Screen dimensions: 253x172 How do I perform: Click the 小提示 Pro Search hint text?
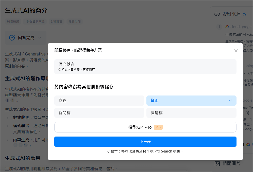coord(145,151)
